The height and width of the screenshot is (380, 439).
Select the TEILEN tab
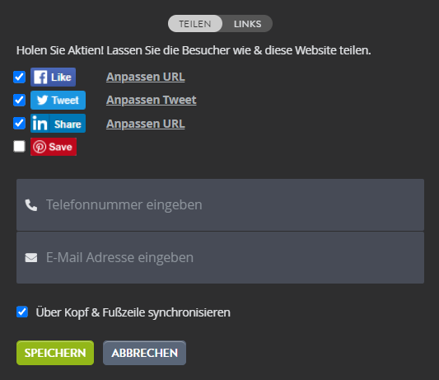(x=195, y=24)
